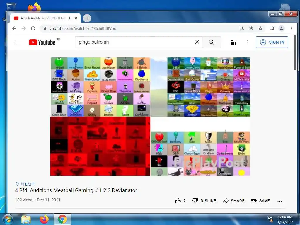Open the Chrome profile avatar
Viewport: 300px width, 225px height.
(x=282, y=28)
